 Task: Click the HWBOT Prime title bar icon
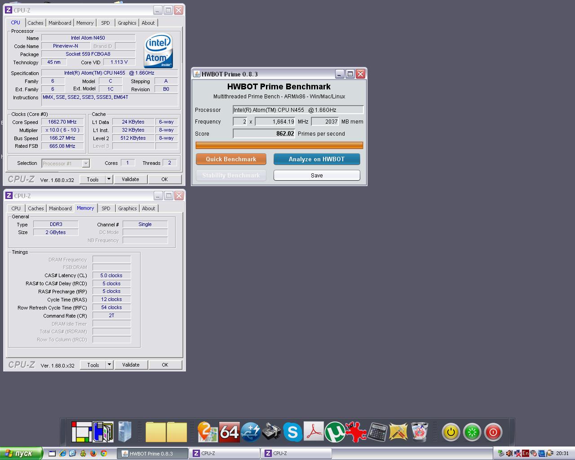click(197, 74)
